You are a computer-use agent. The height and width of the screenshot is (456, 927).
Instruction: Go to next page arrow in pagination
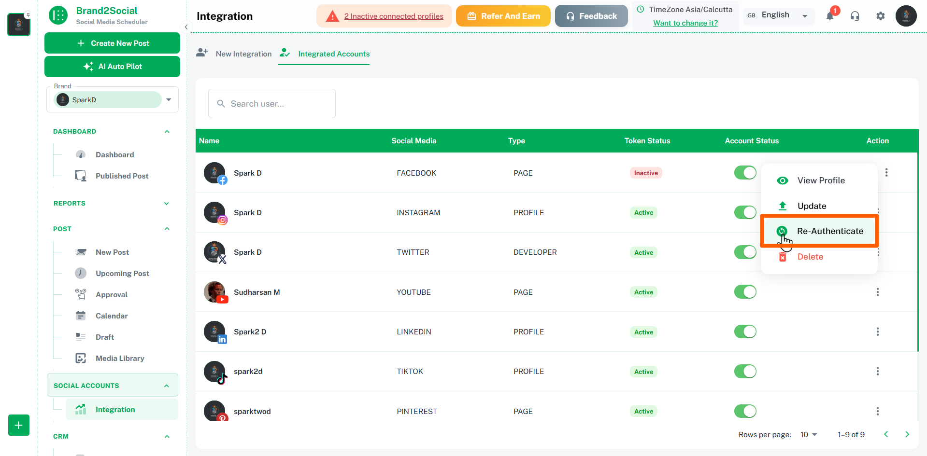tap(907, 434)
